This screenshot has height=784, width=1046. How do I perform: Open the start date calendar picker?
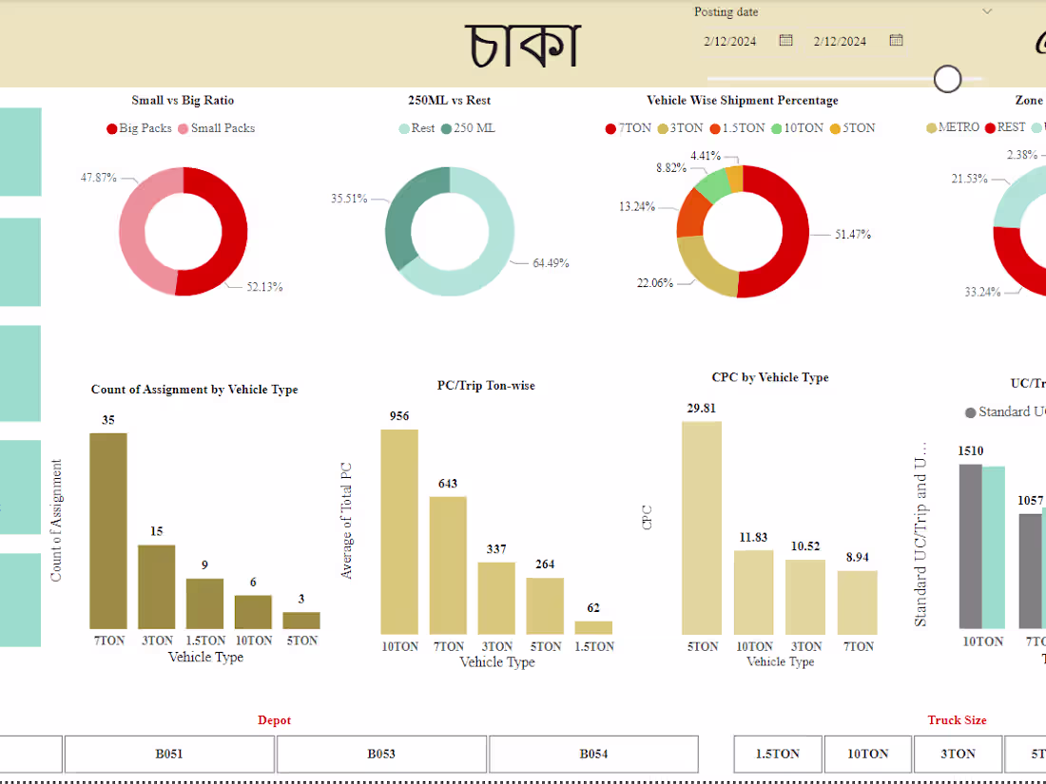(x=784, y=41)
